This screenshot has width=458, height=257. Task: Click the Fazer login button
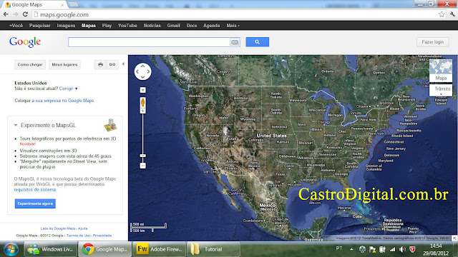[432, 42]
